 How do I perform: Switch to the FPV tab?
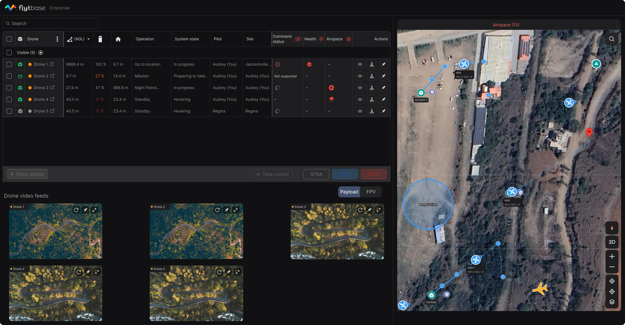[x=371, y=192]
